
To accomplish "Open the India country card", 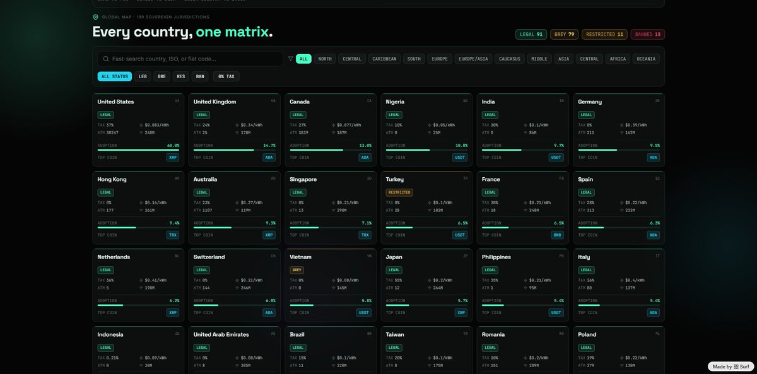I will pos(522,130).
